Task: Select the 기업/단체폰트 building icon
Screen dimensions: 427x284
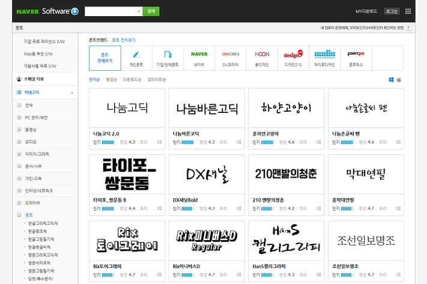Action: pos(168,58)
